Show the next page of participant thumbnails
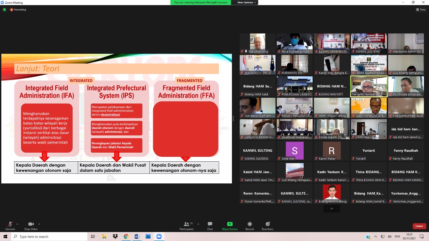429x241 pixels. [x=331, y=209]
